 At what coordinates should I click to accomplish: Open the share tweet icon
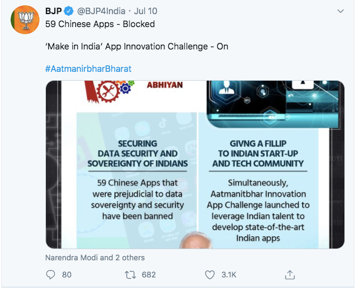pyautogui.click(x=289, y=274)
